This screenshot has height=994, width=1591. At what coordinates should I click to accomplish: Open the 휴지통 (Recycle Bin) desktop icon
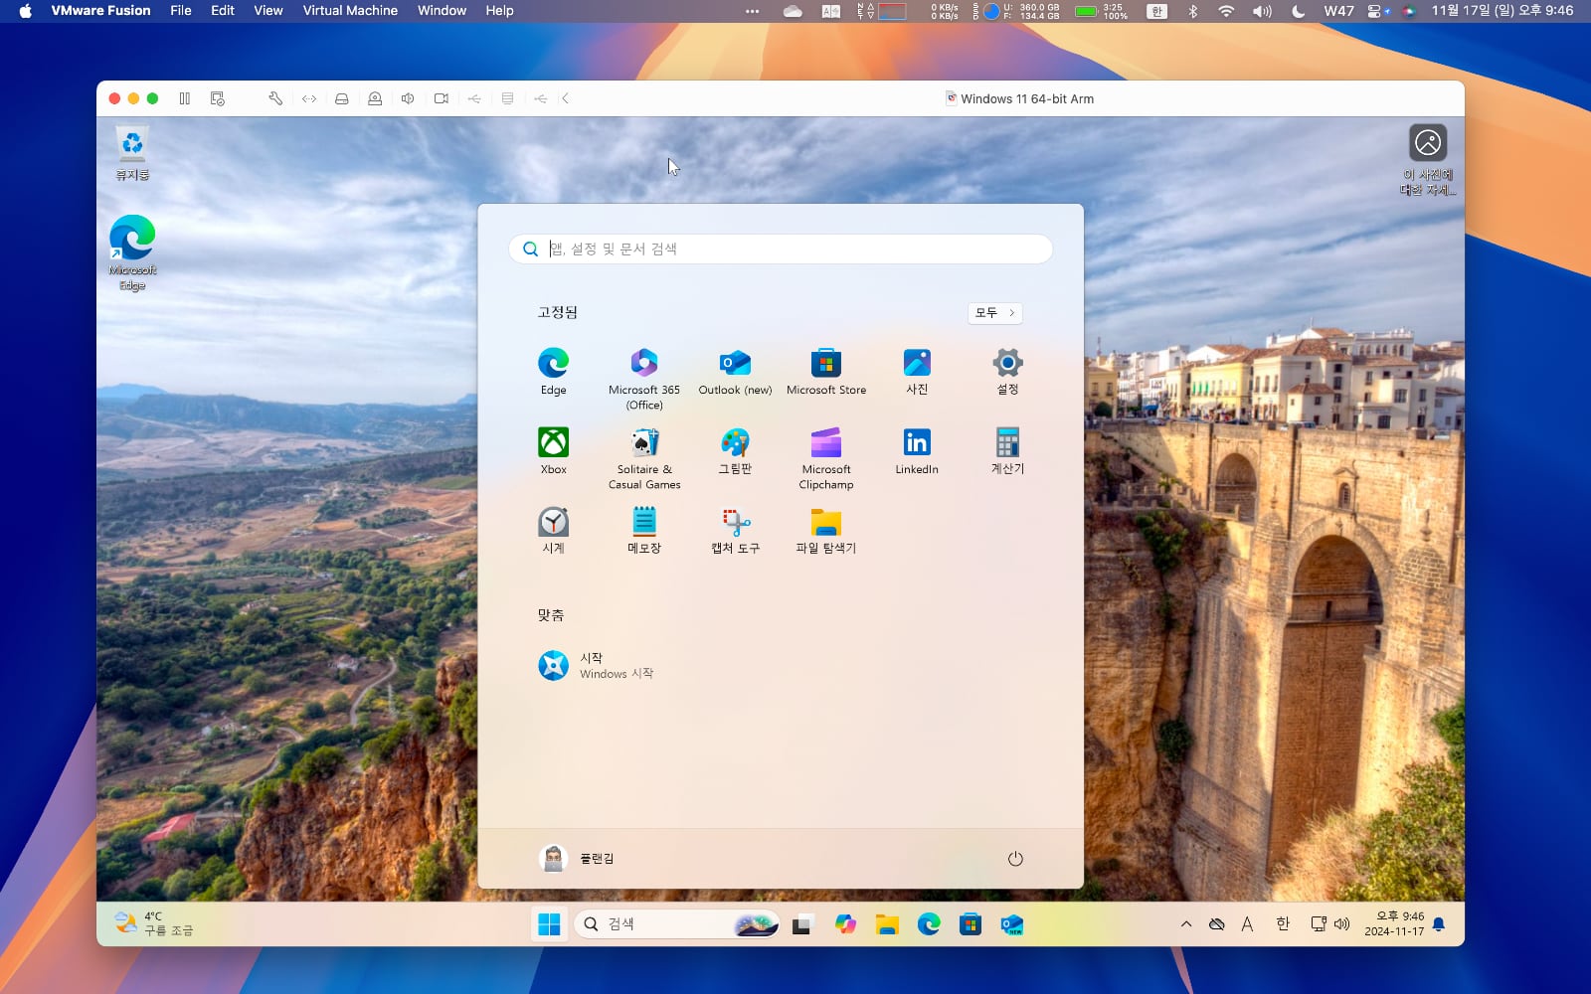pos(132,154)
